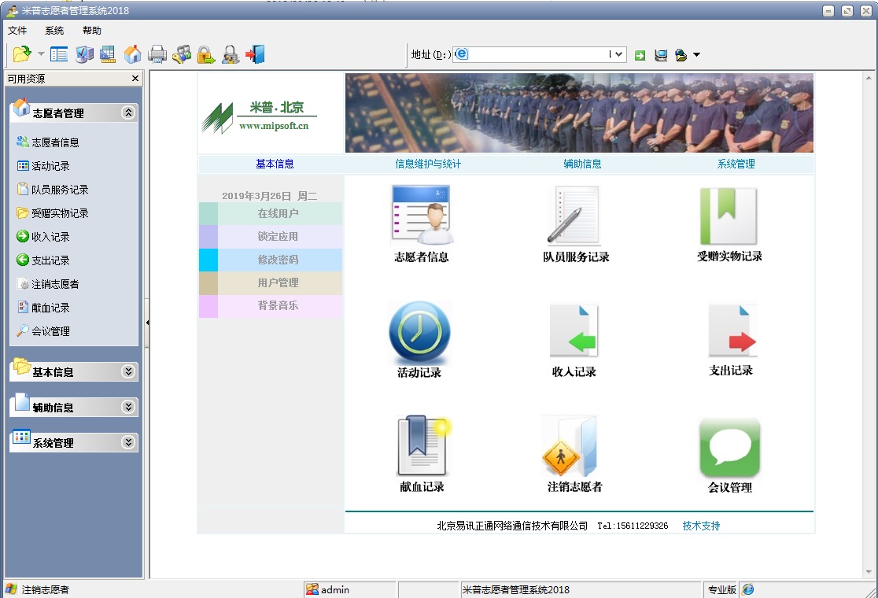Select 献血记录 in the sidebar

point(44,308)
